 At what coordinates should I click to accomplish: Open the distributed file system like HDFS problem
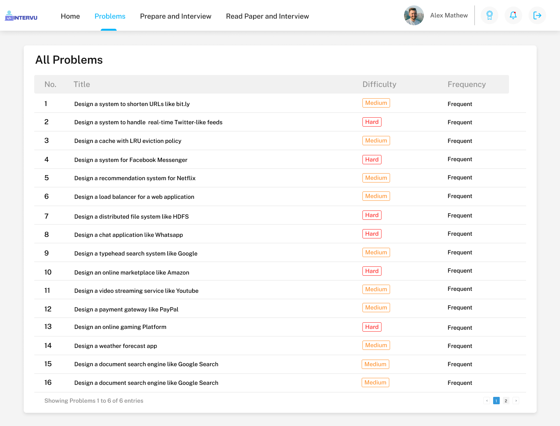point(131,217)
